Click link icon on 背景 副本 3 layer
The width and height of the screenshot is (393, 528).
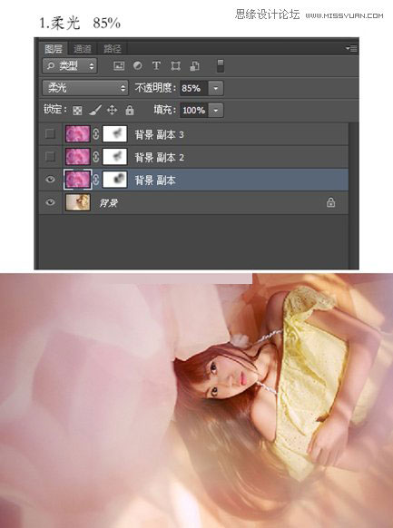(x=96, y=134)
